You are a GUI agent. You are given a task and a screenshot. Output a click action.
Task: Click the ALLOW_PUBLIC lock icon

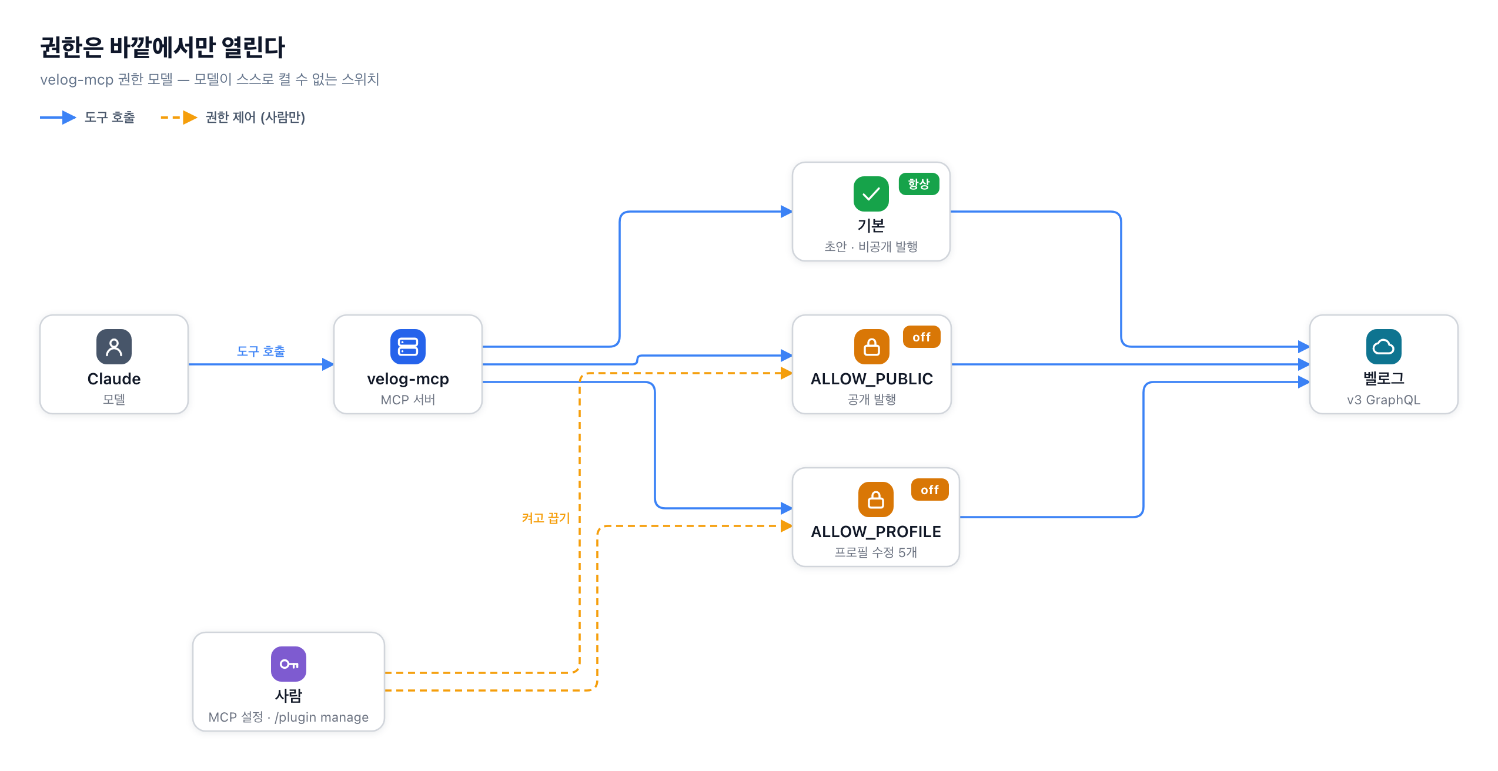coord(872,347)
